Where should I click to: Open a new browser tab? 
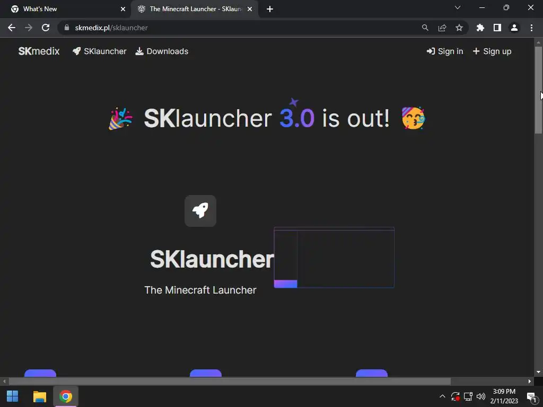270,9
